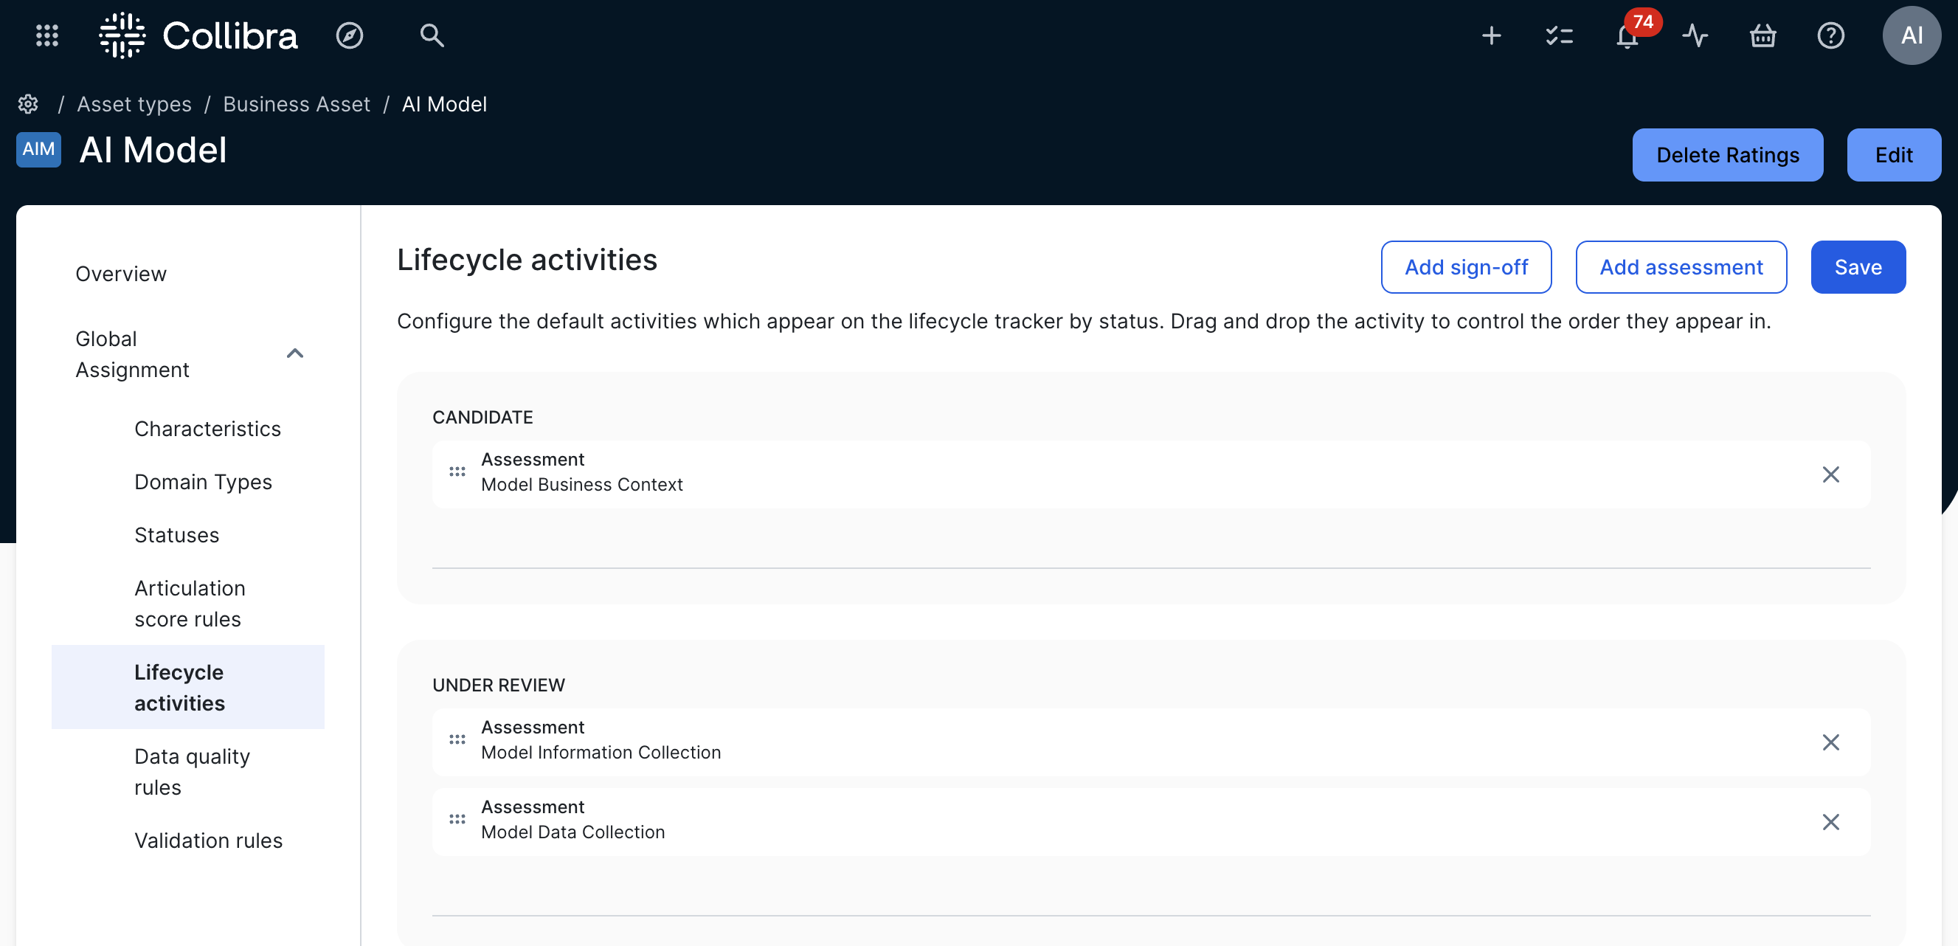Screen dimensions: 1958x946
Task: Click Add sign-off
Action: click(1466, 267)
